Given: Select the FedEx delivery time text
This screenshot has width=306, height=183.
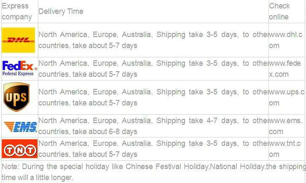Looking at the screenshot, I should (153, 69).
